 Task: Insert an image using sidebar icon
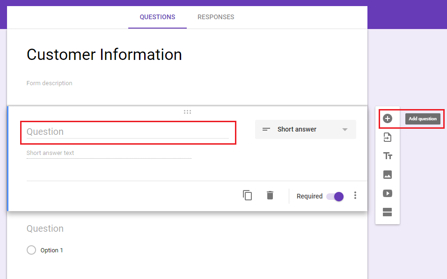click(388, 175)
